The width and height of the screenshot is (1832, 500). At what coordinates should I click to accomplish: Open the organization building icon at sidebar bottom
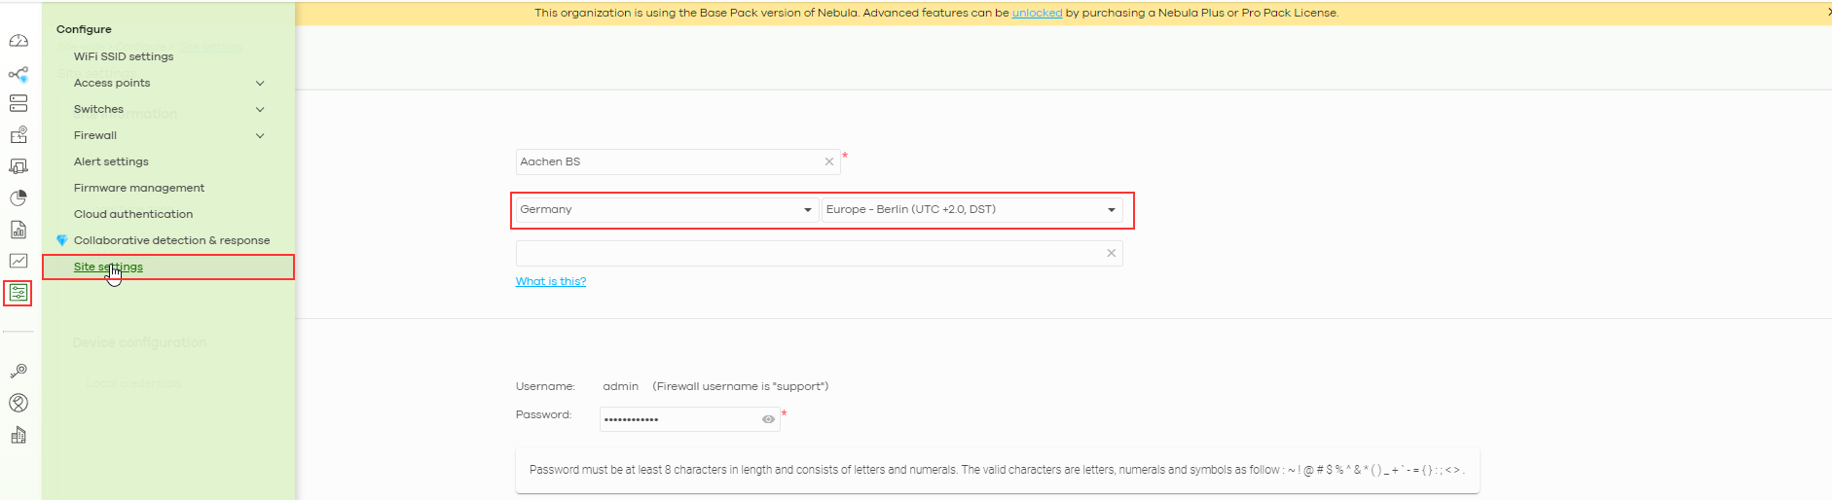(x=18, y=435)
